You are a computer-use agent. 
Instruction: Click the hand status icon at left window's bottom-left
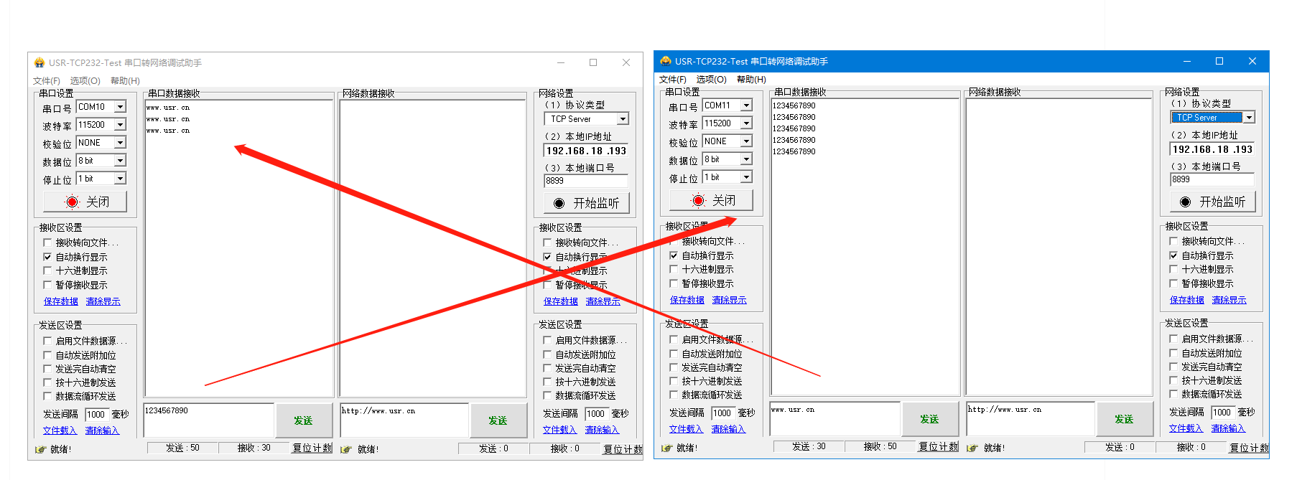coord(40,449)
